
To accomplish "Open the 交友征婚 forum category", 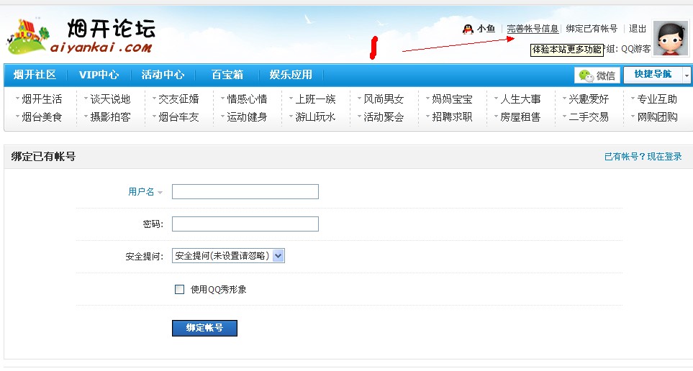I will [x=178, y=99].
